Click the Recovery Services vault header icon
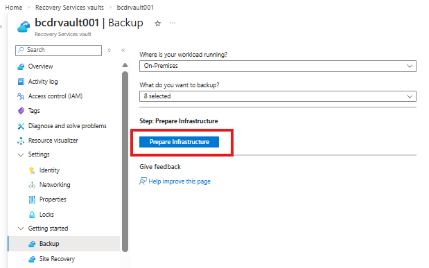Image resolution: width=429 pixels, height=268 pixels. 24,27
